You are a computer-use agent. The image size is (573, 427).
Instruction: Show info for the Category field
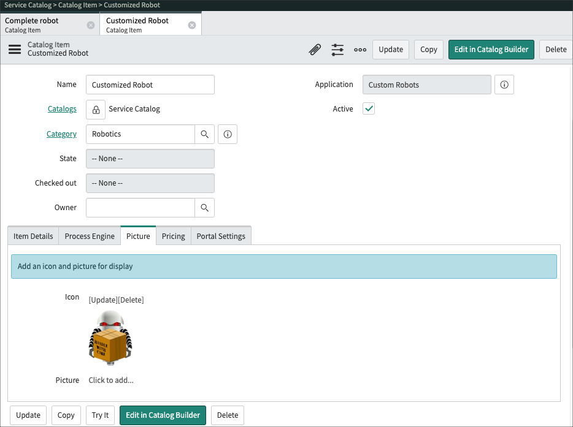[x=227, y=134]
